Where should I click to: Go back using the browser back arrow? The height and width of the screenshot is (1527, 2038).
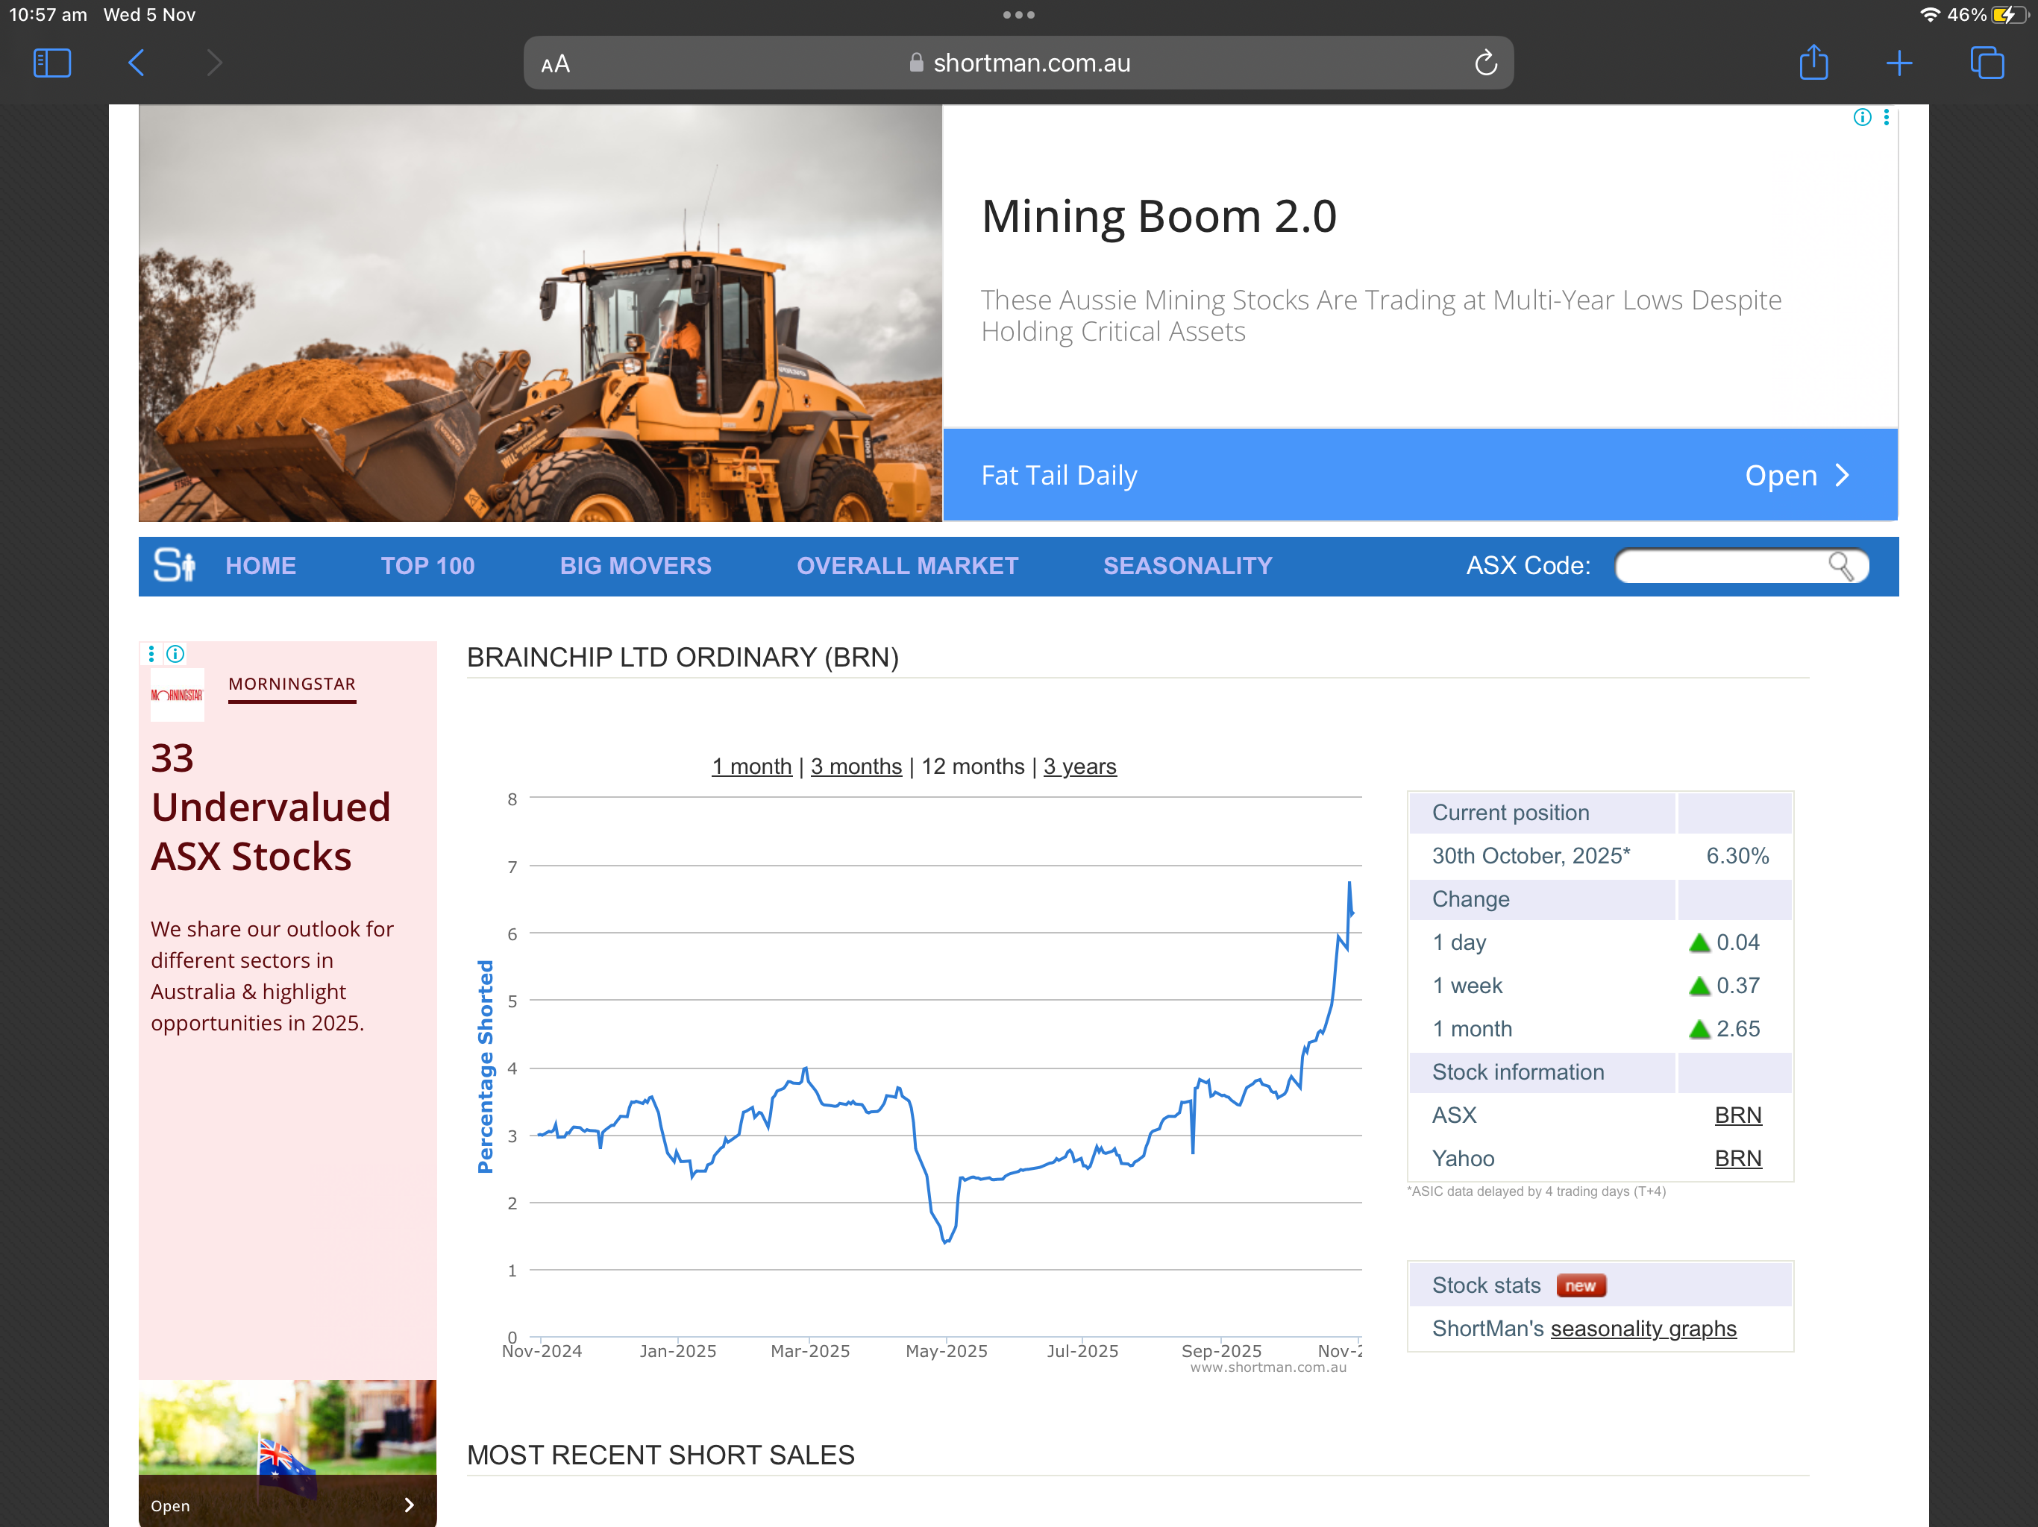coord(137,63)
